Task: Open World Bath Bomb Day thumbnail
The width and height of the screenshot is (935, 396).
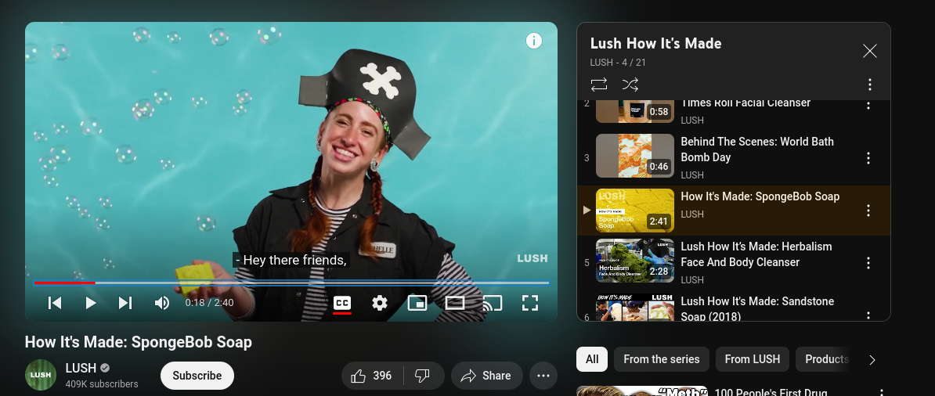Action: [x=635, y=156]
